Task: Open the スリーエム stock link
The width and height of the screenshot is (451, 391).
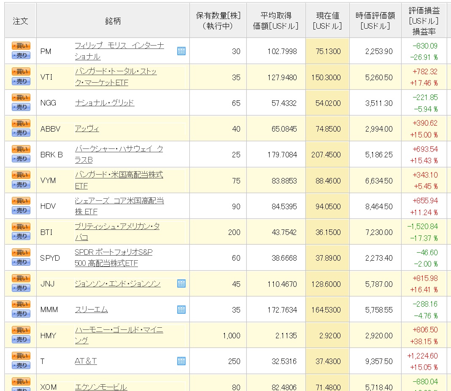Action: pos(91,309)
